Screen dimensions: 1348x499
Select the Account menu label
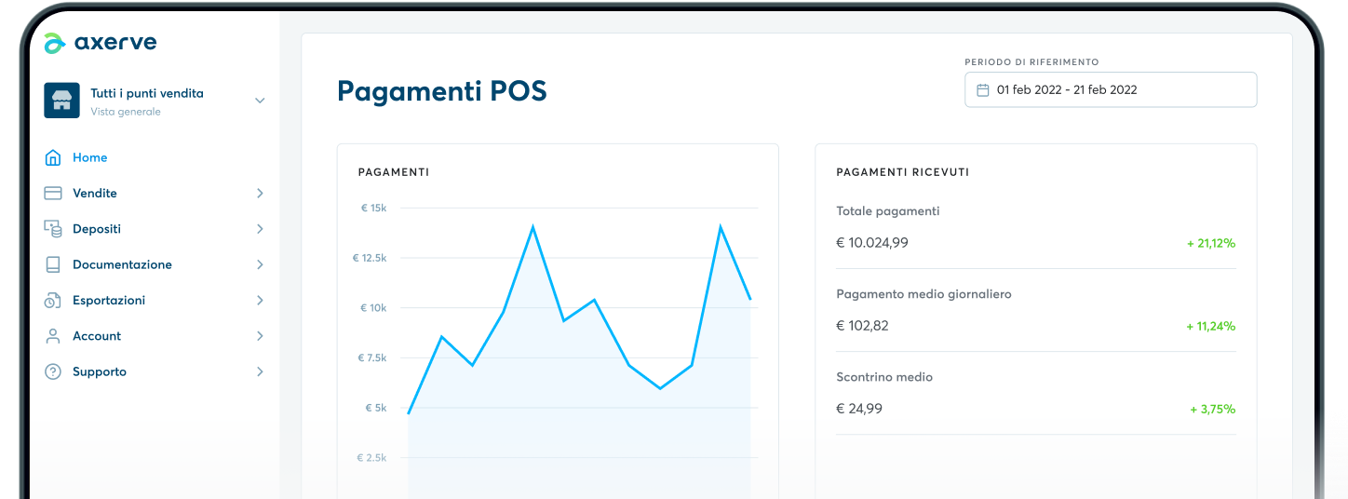click(x=97, y=336)
